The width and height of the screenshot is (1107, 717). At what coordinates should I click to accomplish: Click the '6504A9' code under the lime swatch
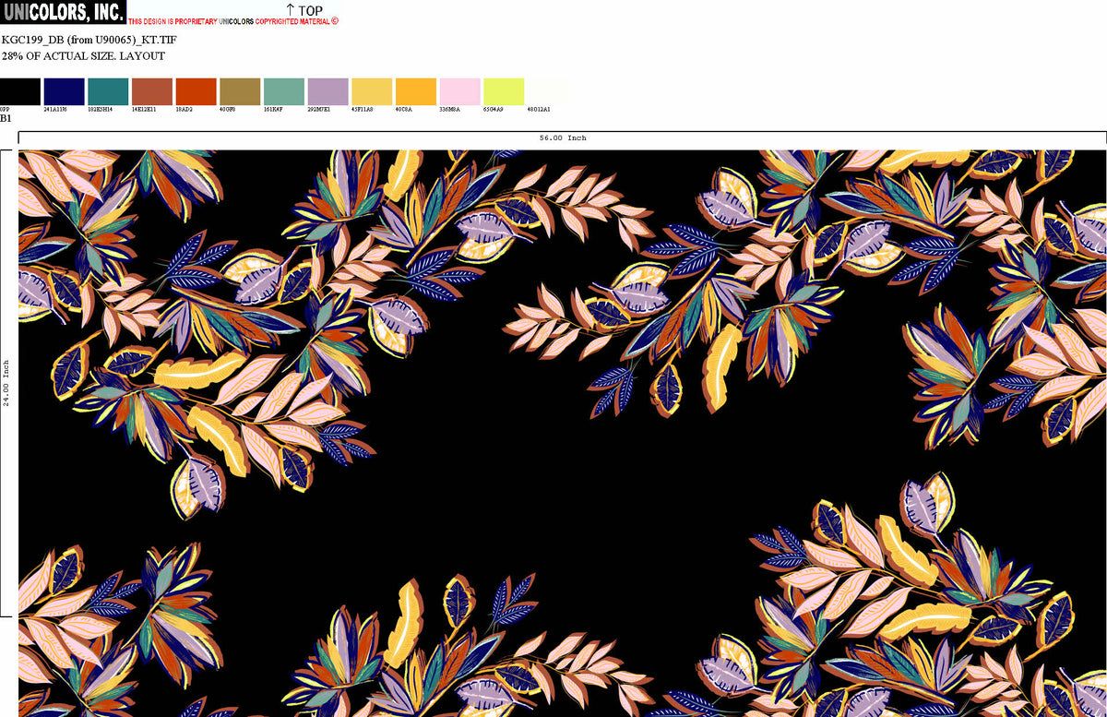pyautogui.click(x=494, y=109)
